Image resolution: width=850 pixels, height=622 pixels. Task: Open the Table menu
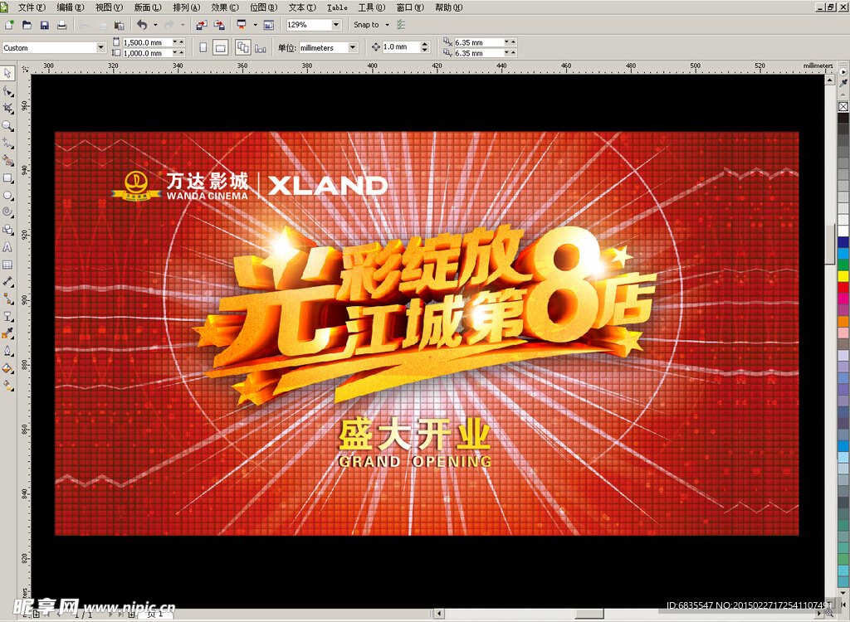pos(337,7)
